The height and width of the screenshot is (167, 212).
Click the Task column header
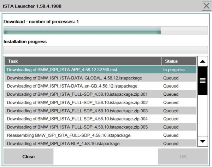click(x=83, y=61)
